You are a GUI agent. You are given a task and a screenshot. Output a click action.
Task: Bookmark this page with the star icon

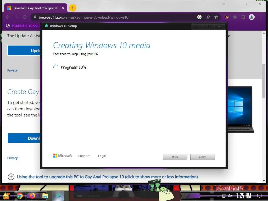click(x=216, y=17)
